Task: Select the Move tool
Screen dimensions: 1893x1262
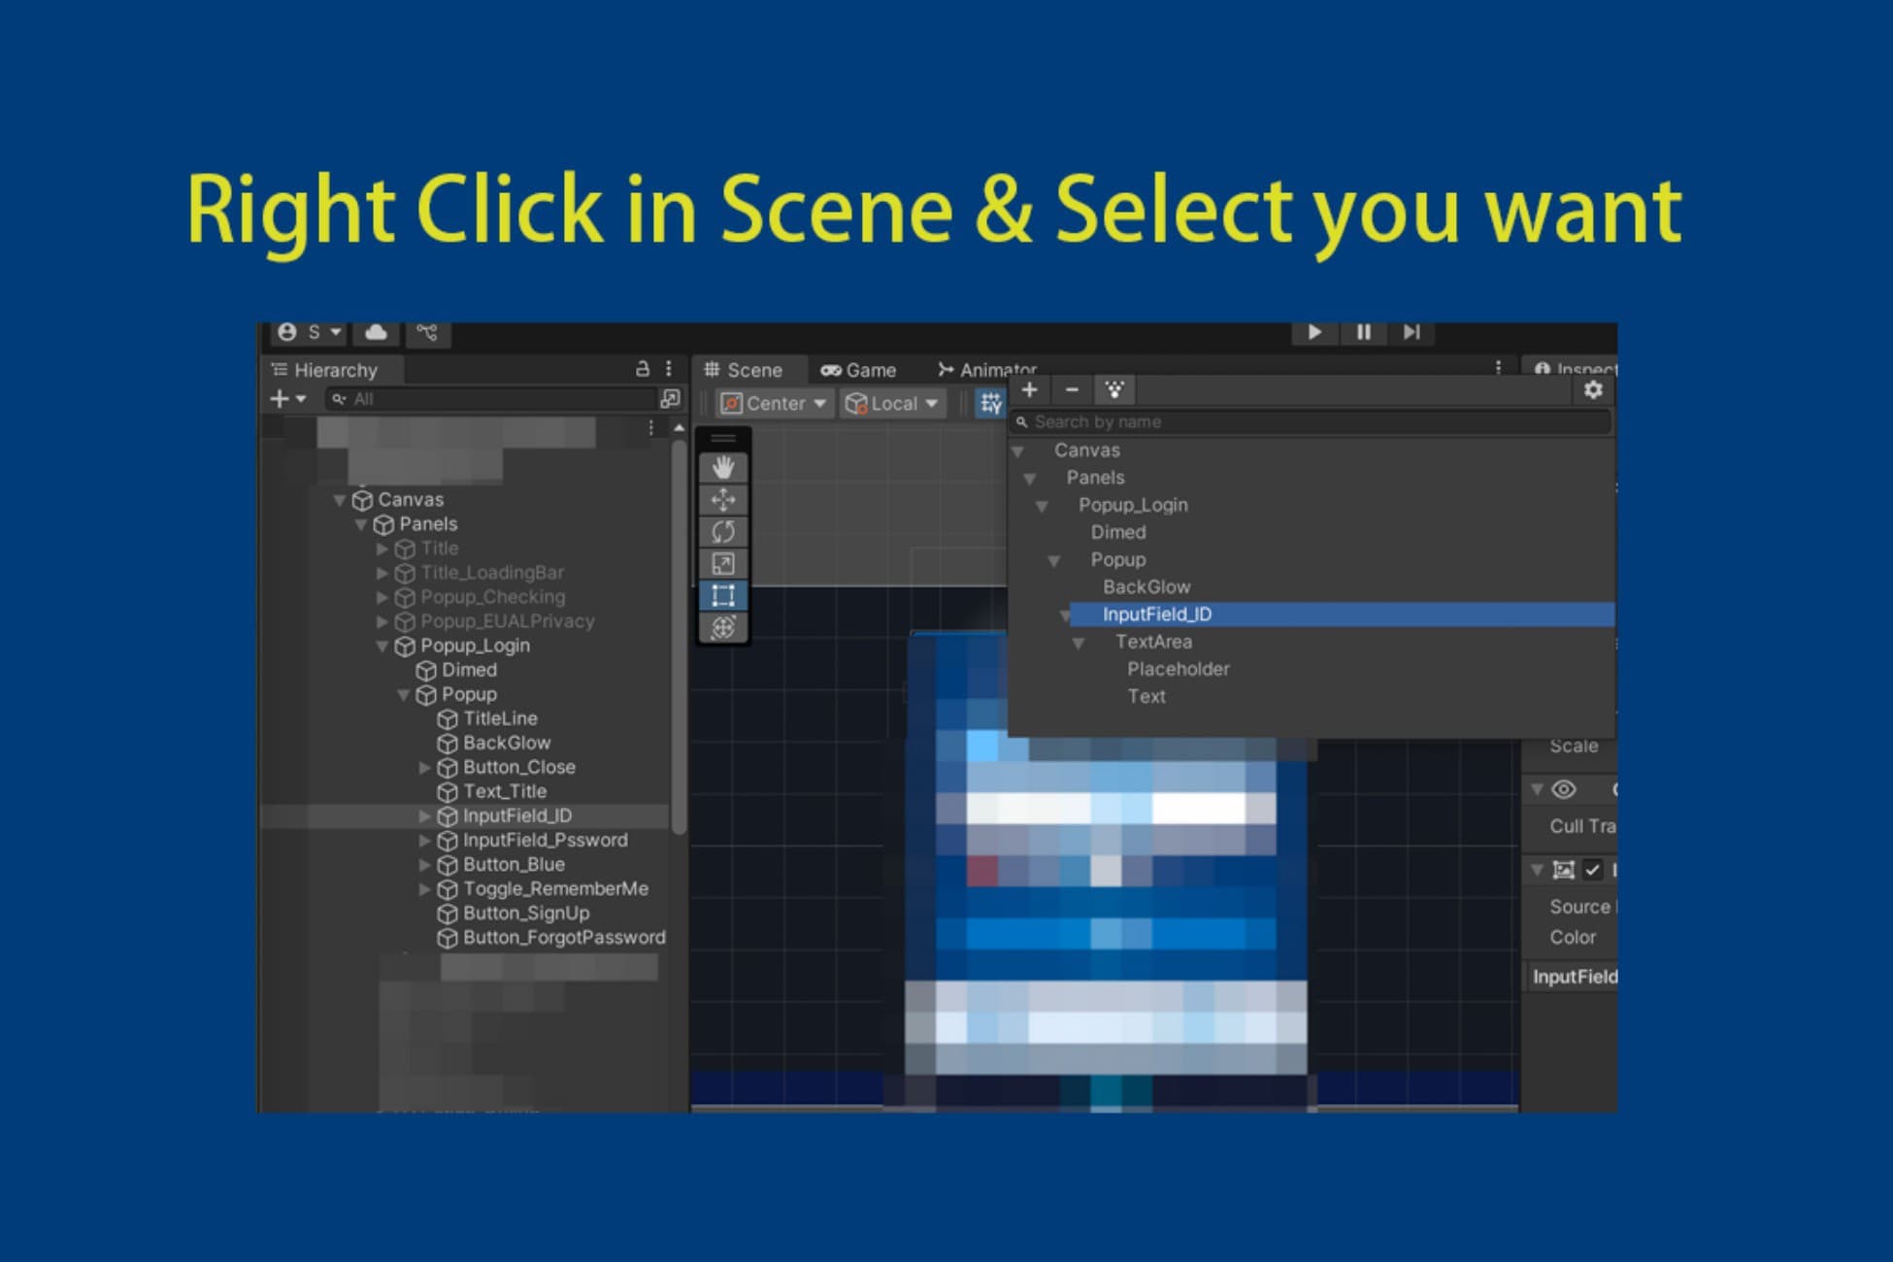Action: [x=723, y=500]
